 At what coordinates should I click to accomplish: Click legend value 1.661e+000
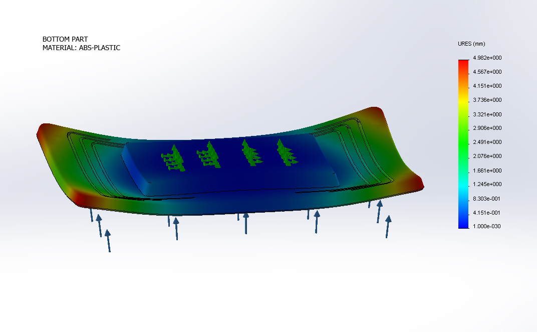click(x=487, y=171)
